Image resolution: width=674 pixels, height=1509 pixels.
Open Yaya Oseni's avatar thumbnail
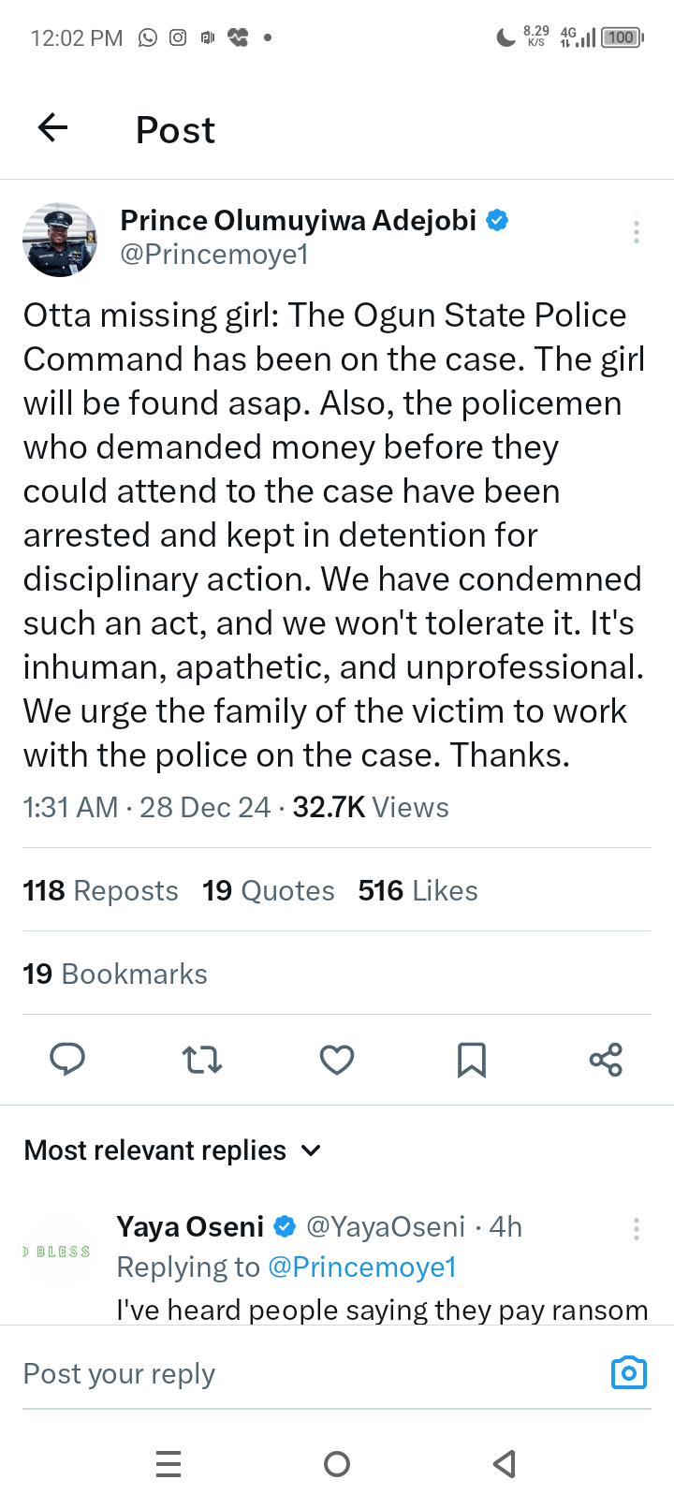pyautogui.click(x=58, y=1252)
